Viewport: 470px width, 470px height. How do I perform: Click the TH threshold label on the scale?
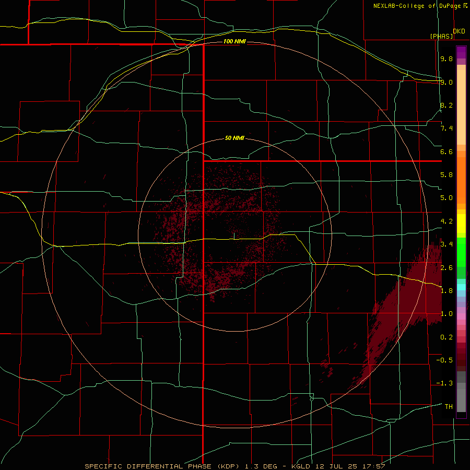(449, 406)
